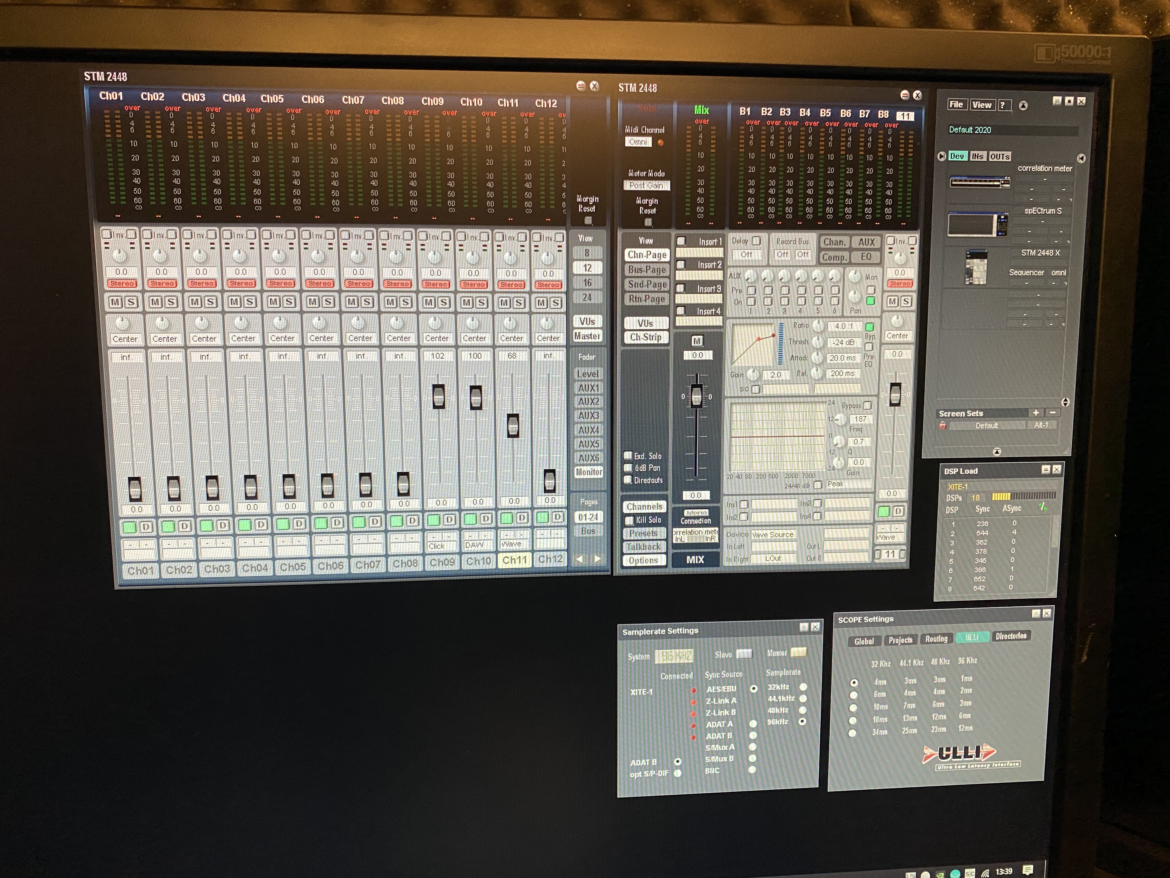Click the lock icon beside Default screen set

click(943, 426)
